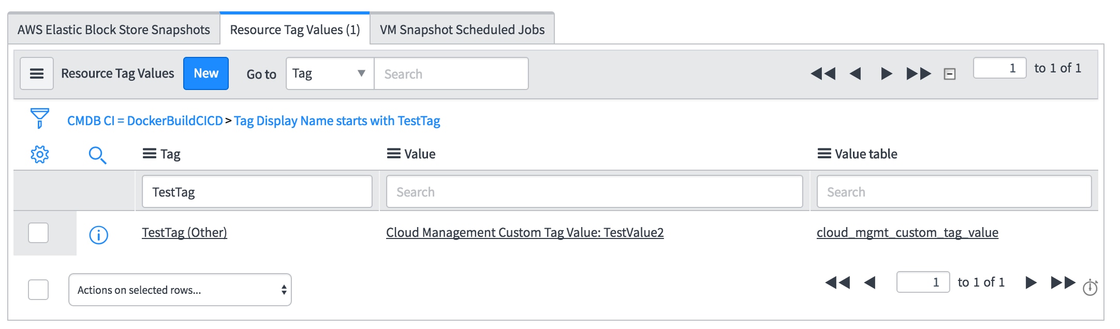Click the first-page double-arrow navigation icon
Screen dimensions: 1120x329
823,73
